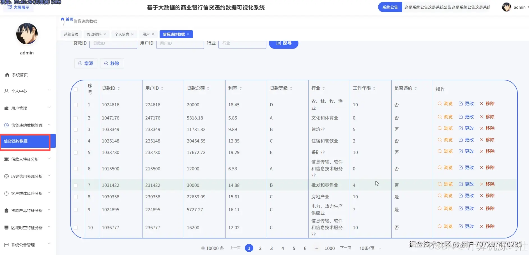Click the 个人中心 person icon
The image size is (529, 255).
[x=6, y=91]
